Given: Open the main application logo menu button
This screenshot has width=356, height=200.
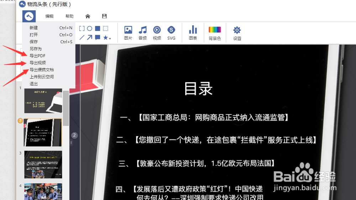Looking at the screenshot, I should 29,16.
